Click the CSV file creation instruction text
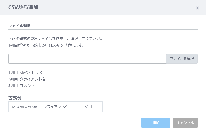206x133 pixels. click(x=55, y=38)
